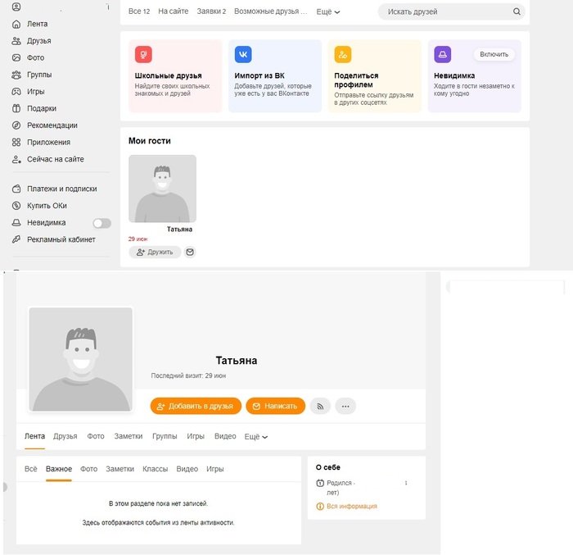
Task: Open the Поделиться профилем card title
Action: click(356, 80)
